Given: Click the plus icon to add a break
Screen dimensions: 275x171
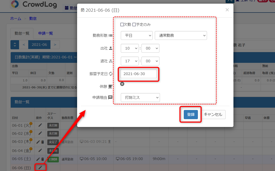Looking at the screenshot, I should click(x=122, y=84).
